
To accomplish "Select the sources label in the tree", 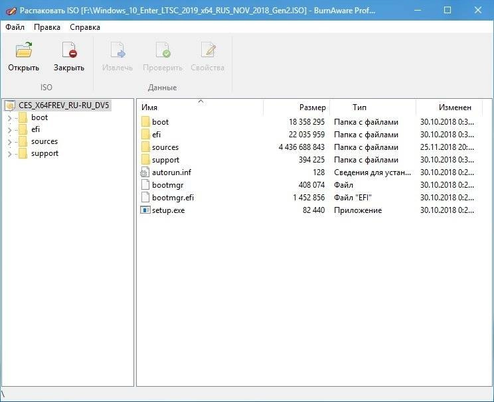I will pyautogui.click(x=44, y=142).
